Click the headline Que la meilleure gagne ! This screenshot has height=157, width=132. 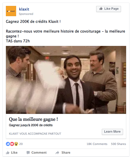click(33, 119)
